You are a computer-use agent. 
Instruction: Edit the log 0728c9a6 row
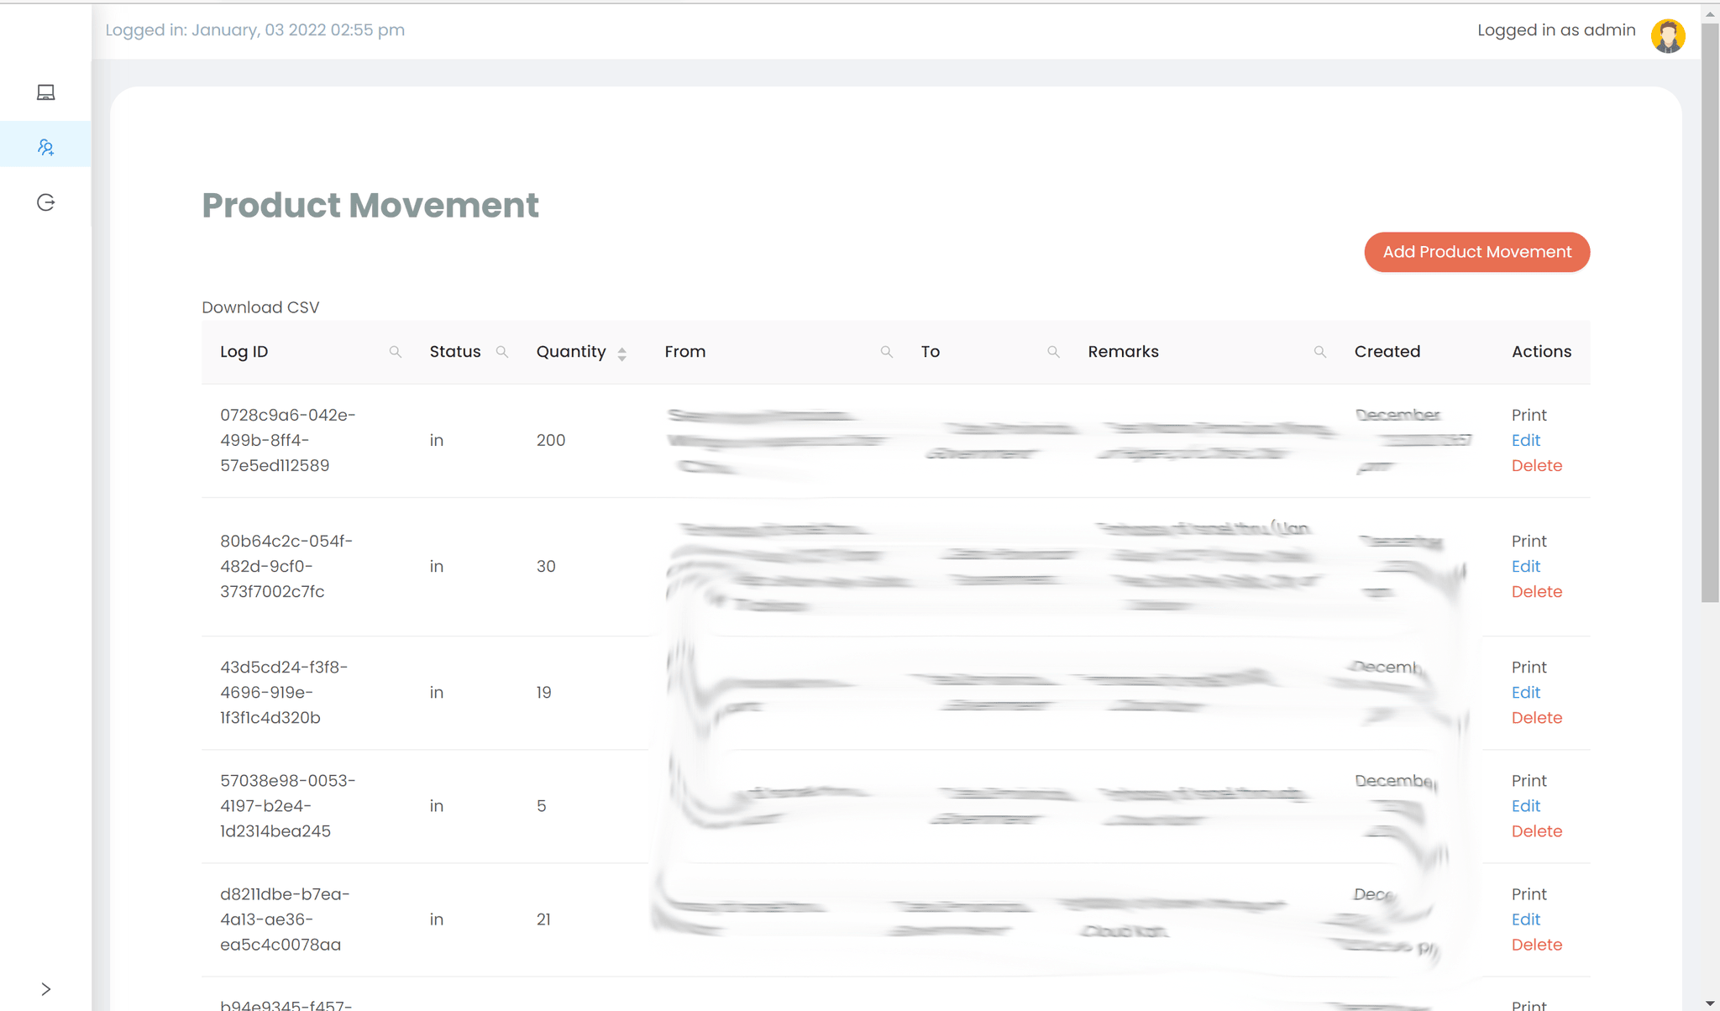tap(1526, 440)
